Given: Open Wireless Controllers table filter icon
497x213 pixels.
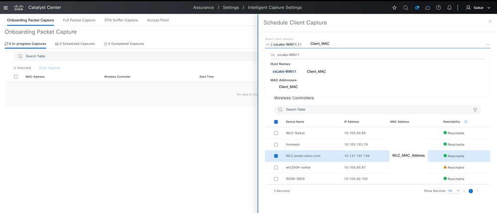Looking at the screenshot, I should [475, 109].
